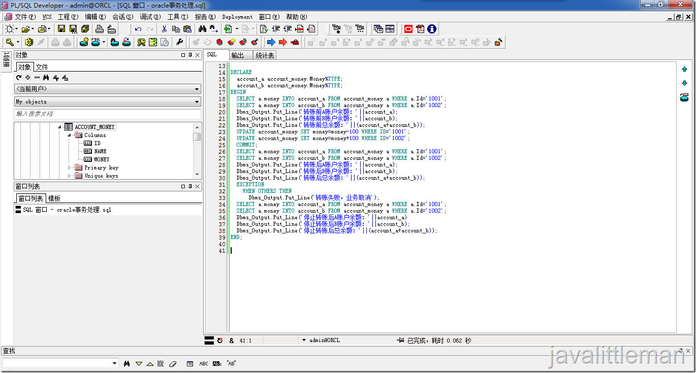Screen dimensions: 696x373
Task: Pin the 对象 panel
Action: pos(191,55)
